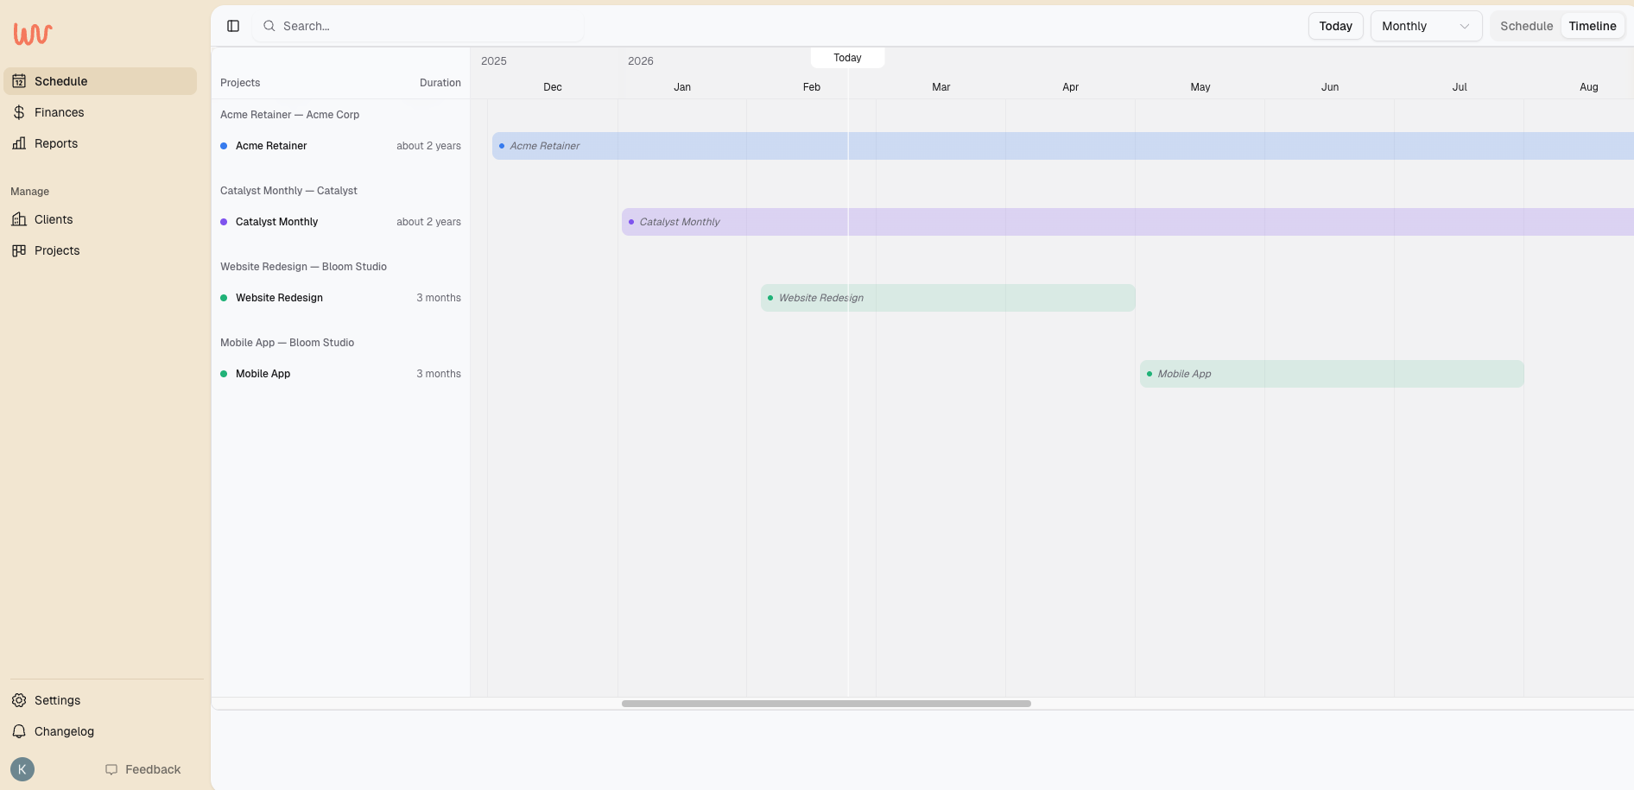Screen dimensions: 1634x790
Task: Click the Feedback link
Action: (x=152, y=768)
